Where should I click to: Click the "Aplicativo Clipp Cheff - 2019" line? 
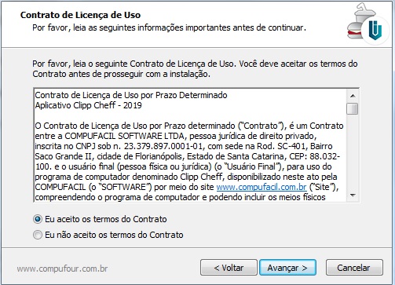click(88, 105)
